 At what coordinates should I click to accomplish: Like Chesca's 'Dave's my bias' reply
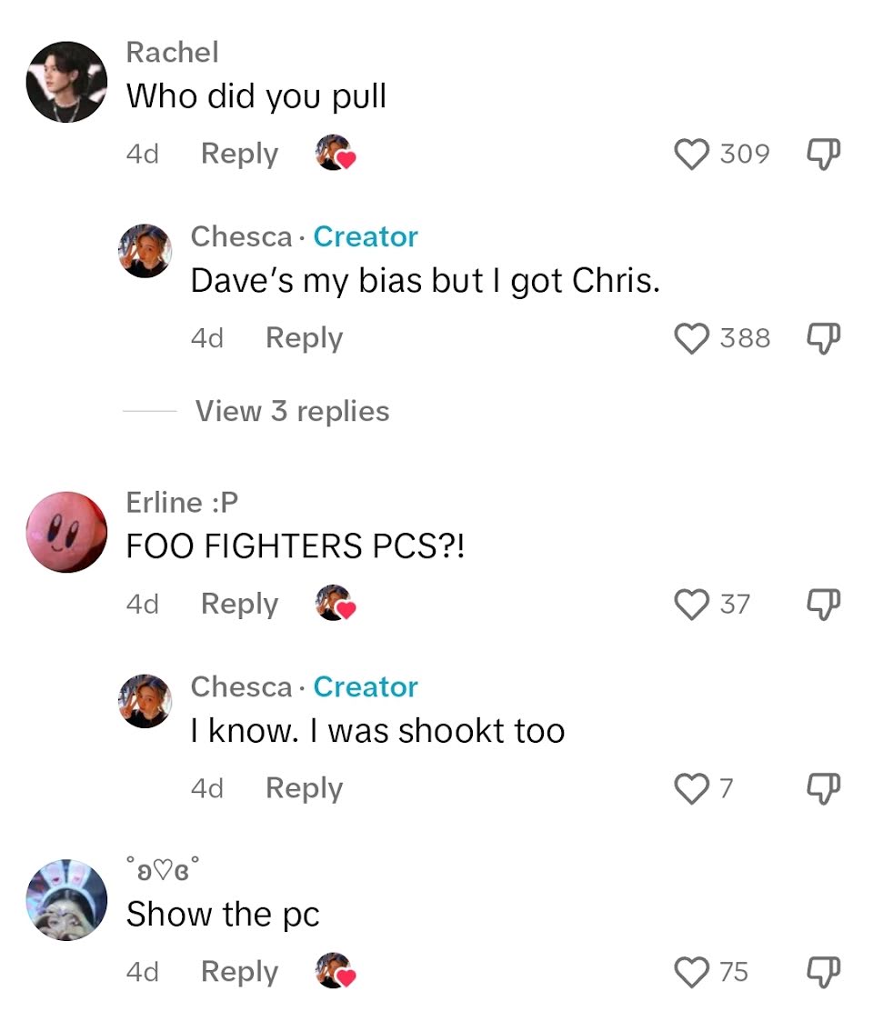691,338
